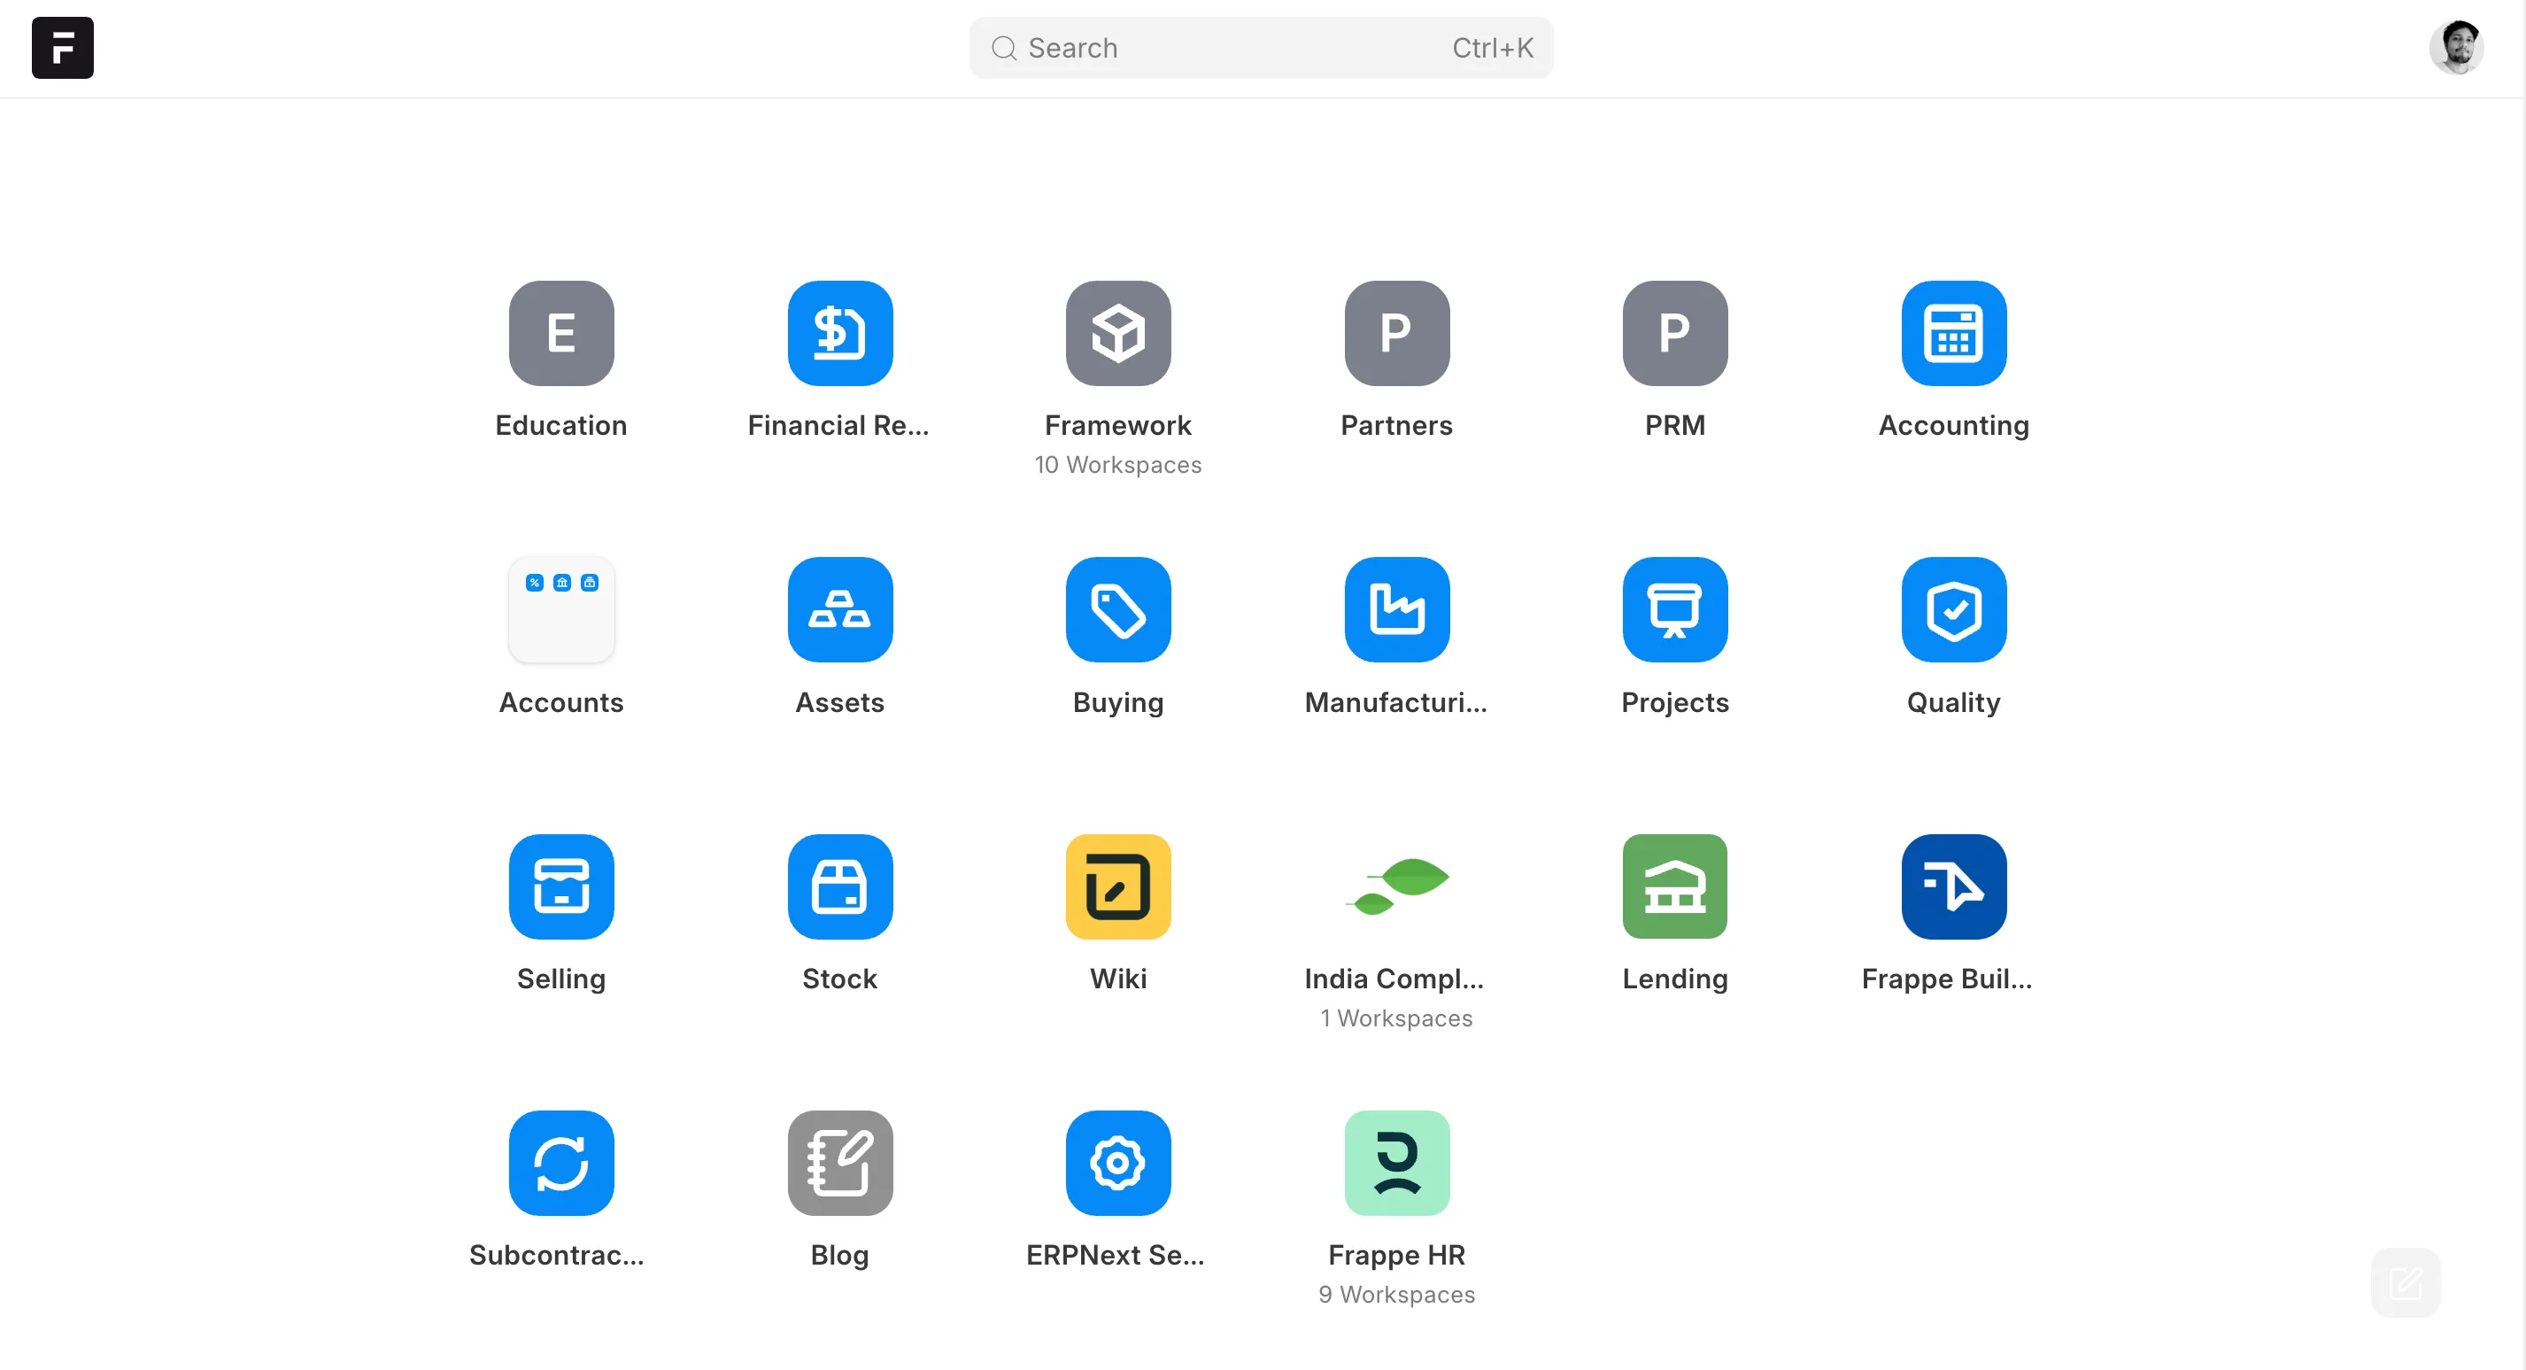Image resolution: width=2526 pixels, height=1370 pixels.
Task: Open India Compliance
Action: 1396,886
